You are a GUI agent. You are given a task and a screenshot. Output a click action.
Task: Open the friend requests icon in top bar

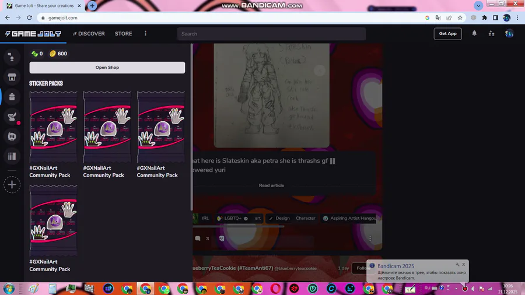click(491, 33)
